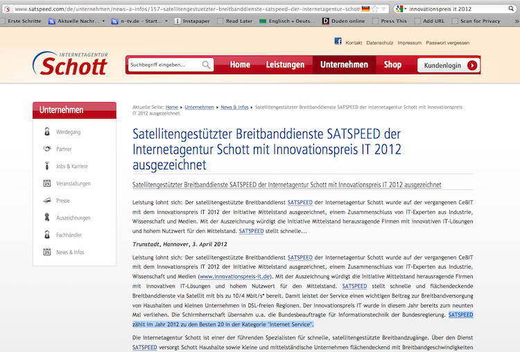The height and width of the screenshot is (352, 520).
Task: Click the Jobs & Karriere tie icon
Action: coord(47,166)
